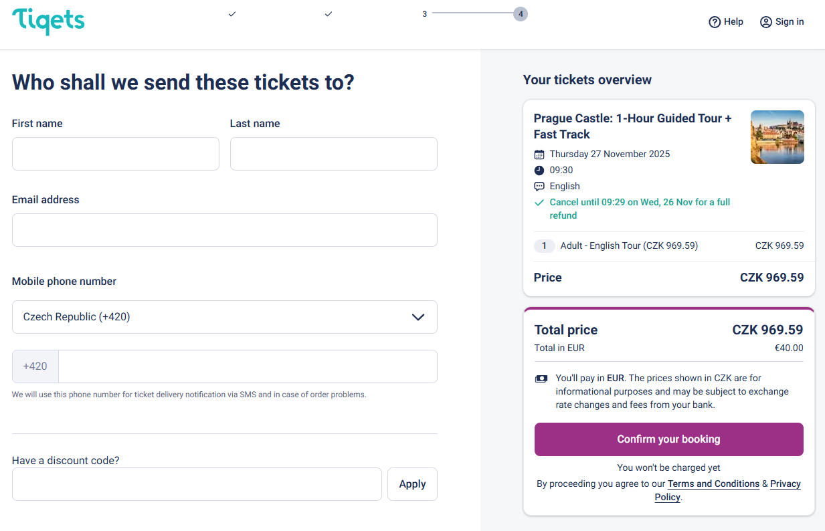825x531 pixels.
Task: Open the Czech Republic (+420) country dropdown
Action: click(225, 317)
